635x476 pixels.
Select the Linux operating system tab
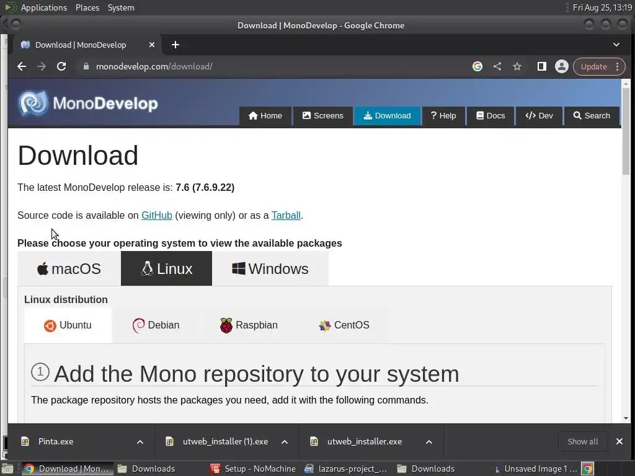click(x=166, y=269)
